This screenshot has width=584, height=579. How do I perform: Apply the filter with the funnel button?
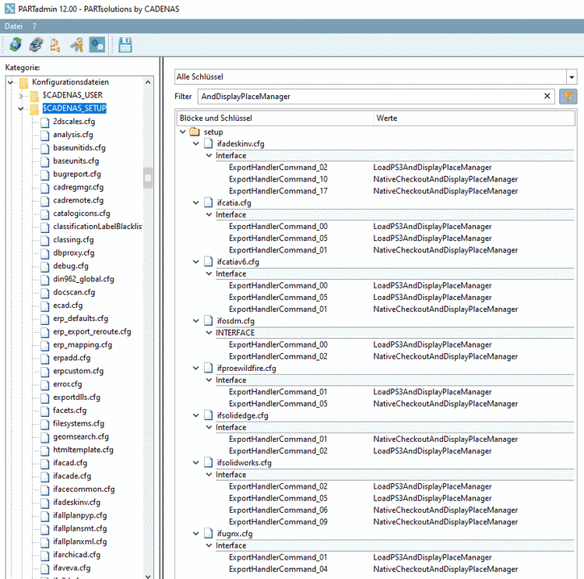pyautogui.click(x=568, y=97)
